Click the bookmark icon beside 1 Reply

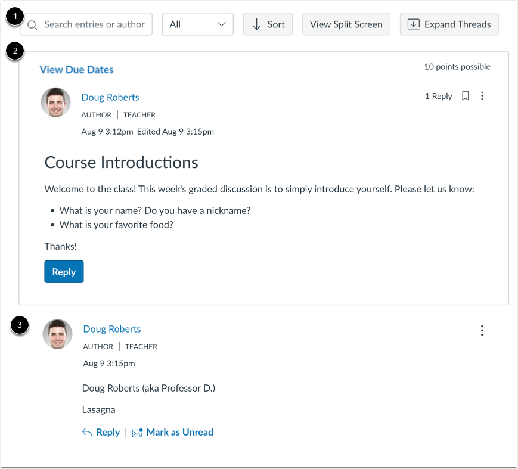point(465,96)
